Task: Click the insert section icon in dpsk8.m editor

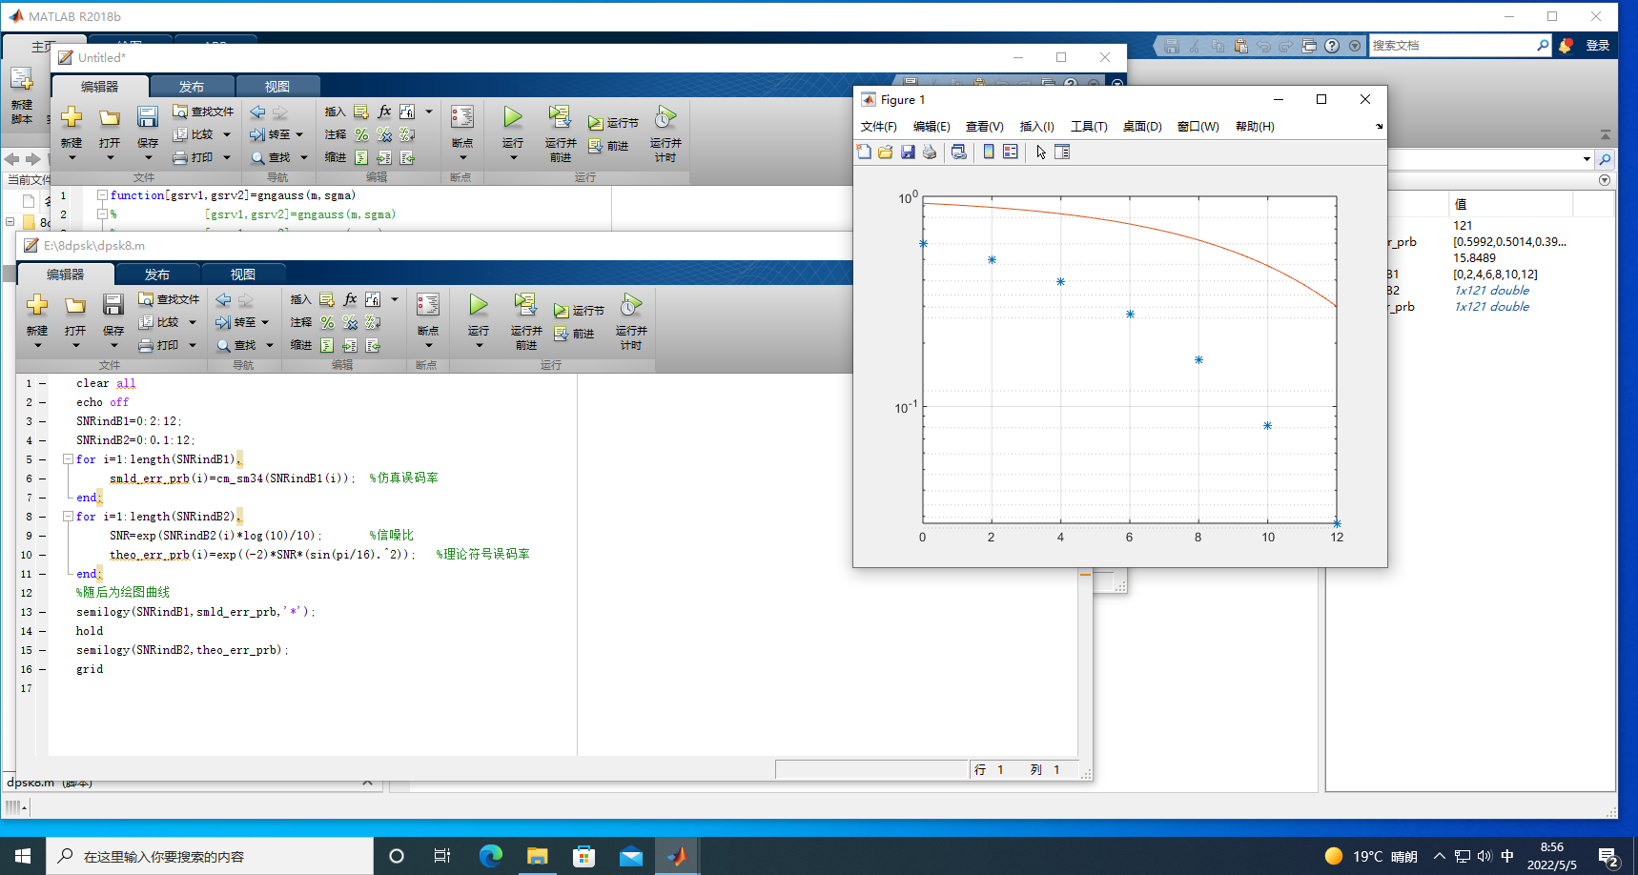Action: pyautogui.click(x=327, y=299)
